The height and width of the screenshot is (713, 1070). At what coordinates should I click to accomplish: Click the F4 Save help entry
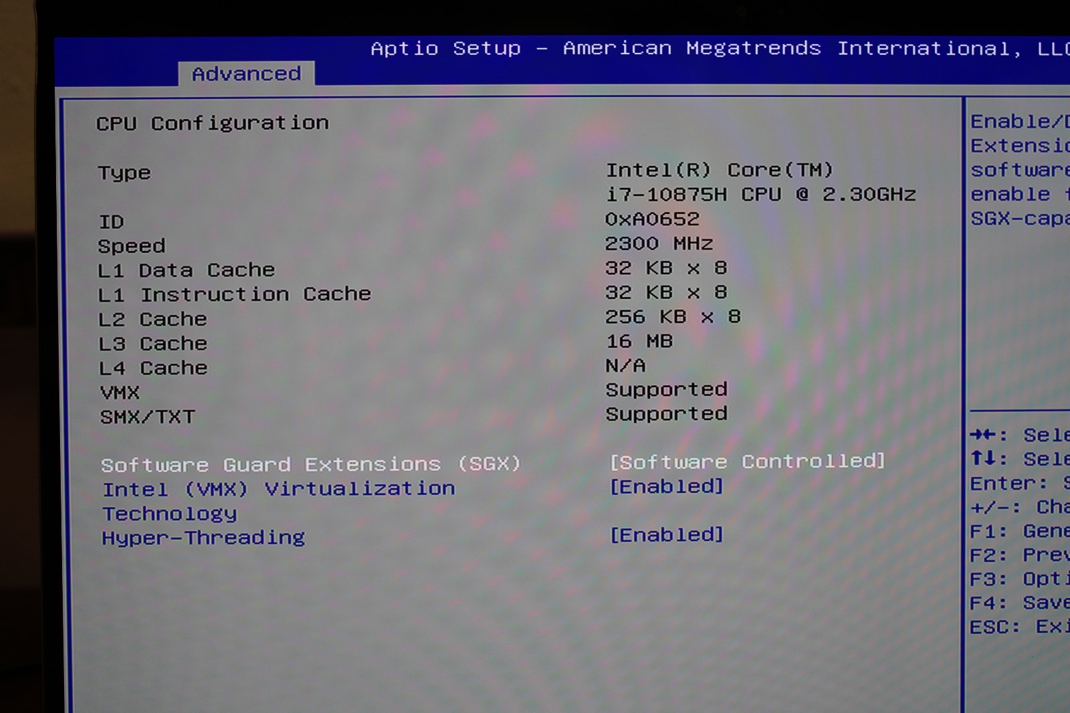coord(1019,603)
